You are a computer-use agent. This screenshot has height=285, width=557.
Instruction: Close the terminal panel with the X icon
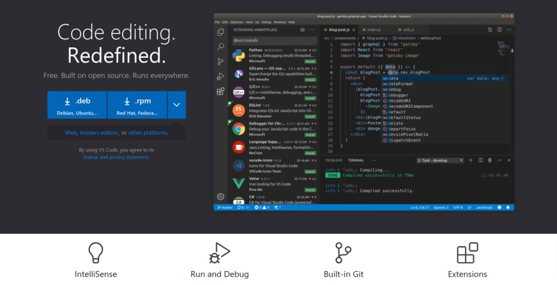(509, 160)
